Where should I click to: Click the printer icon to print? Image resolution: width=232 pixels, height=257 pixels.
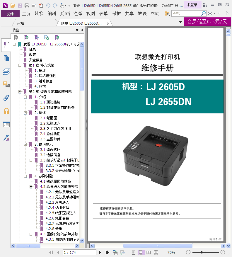(x=27, y=6)
